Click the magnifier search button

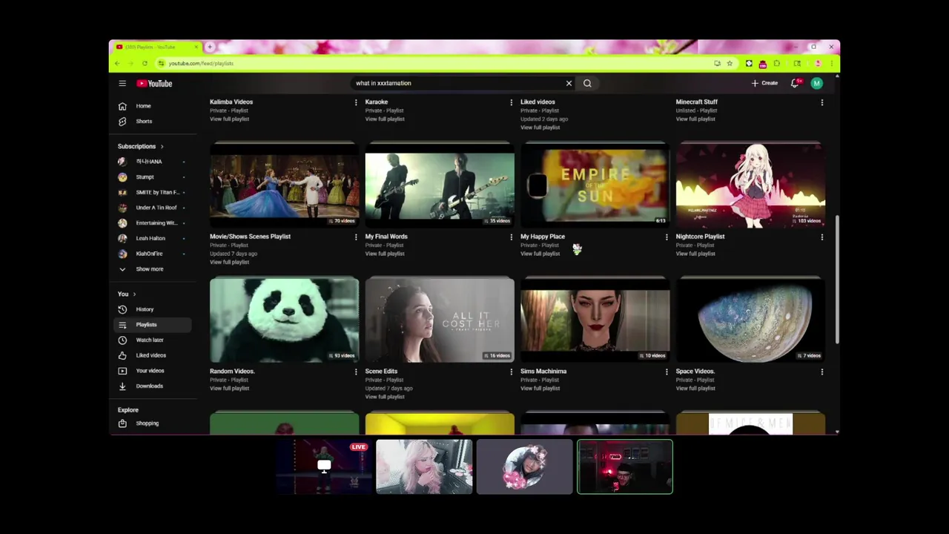pos(587,83)
